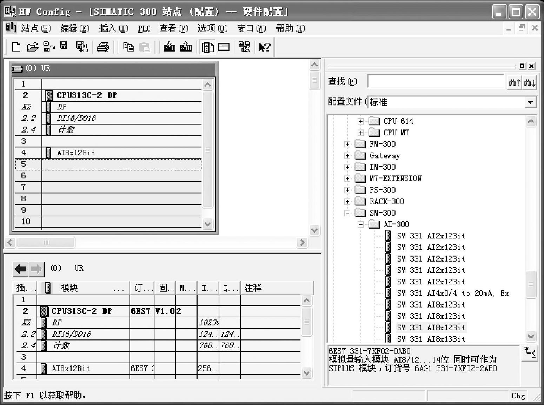
Task: Expand the CPU 614 folder
Action: point(360,121)
